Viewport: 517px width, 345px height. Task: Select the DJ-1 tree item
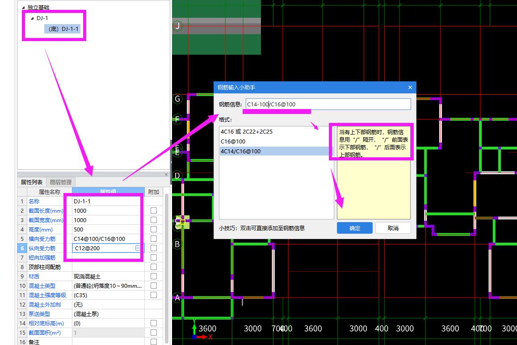tap(42, 18)
